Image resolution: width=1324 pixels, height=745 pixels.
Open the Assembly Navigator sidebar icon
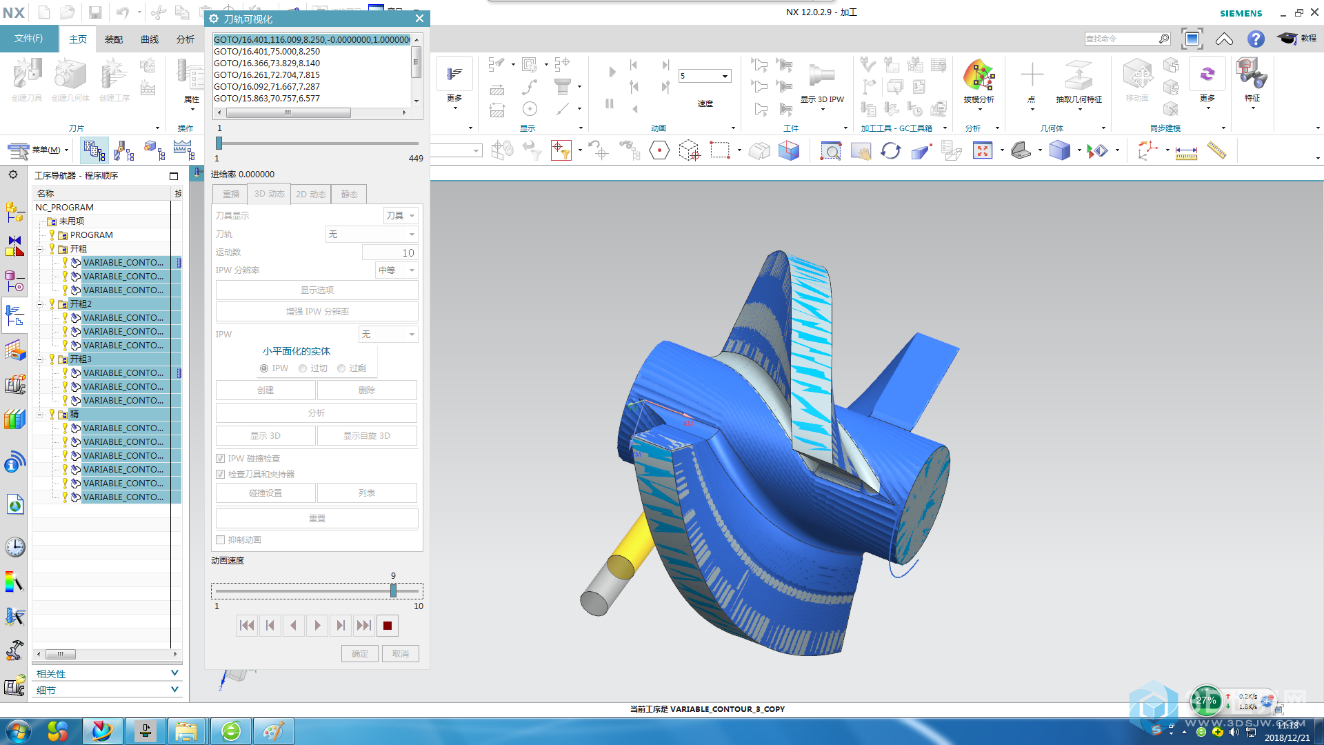14,212
